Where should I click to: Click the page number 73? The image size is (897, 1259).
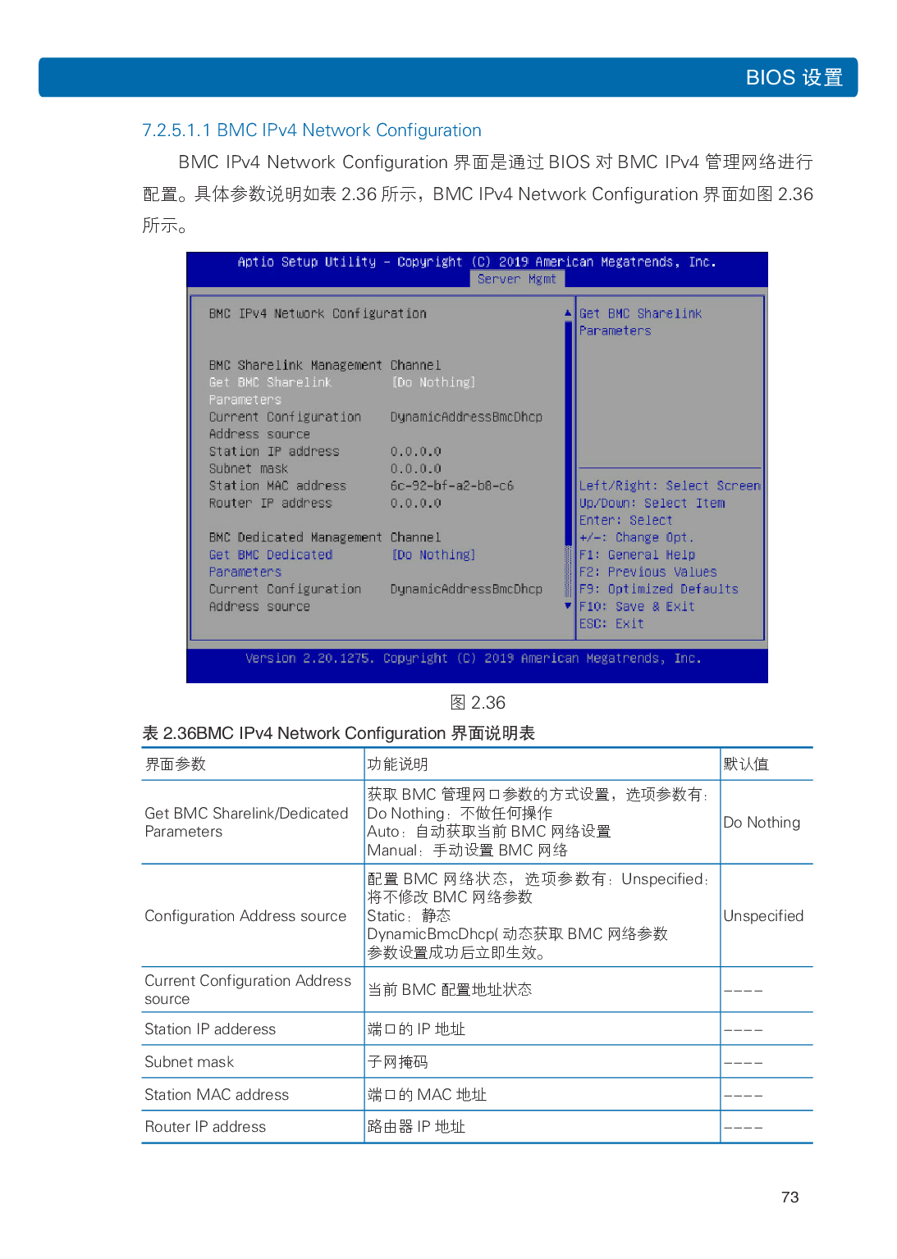pyautogui.click(x=790, y=1197)
